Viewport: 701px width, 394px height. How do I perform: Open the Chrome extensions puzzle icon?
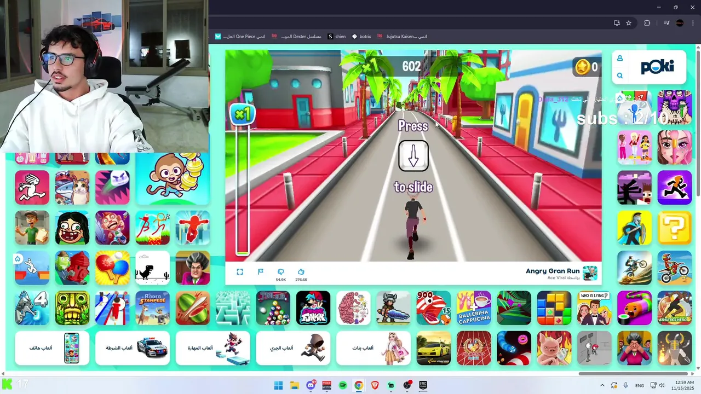click(x=647, y=23)
